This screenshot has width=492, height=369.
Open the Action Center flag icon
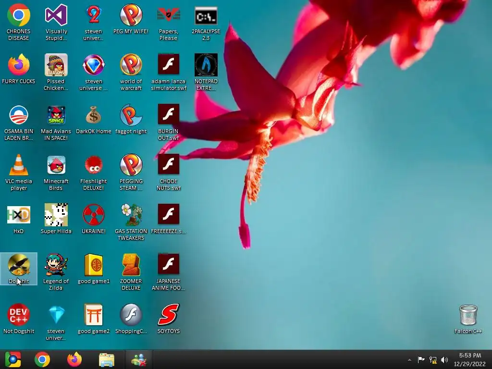[x=421, y=359]
